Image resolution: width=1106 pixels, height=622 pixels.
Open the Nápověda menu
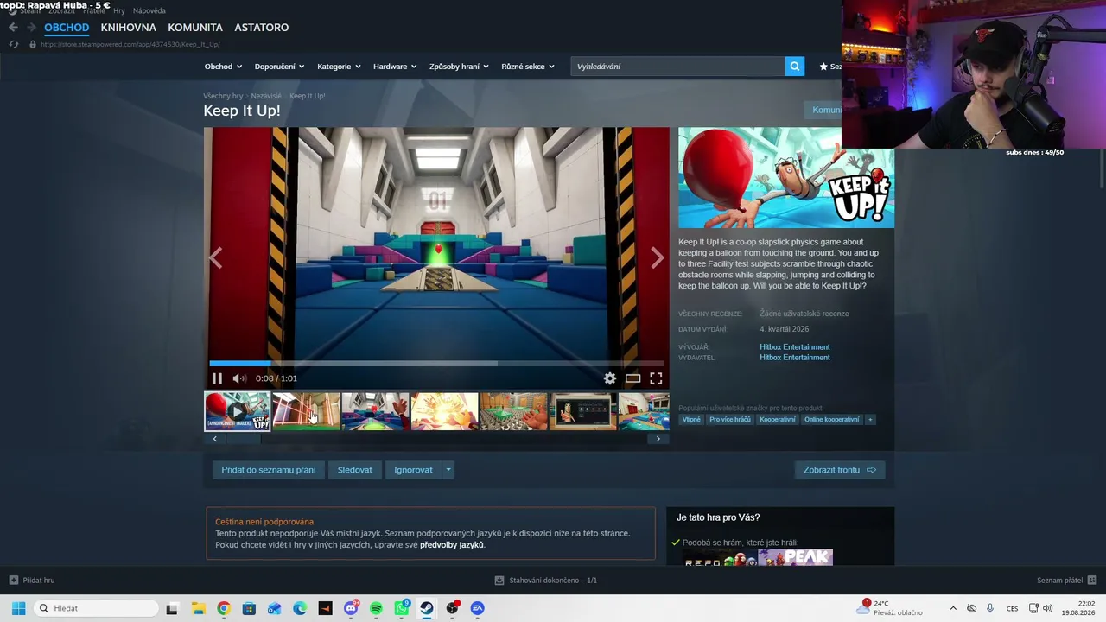pyautogui.click(x=149, y=11)
